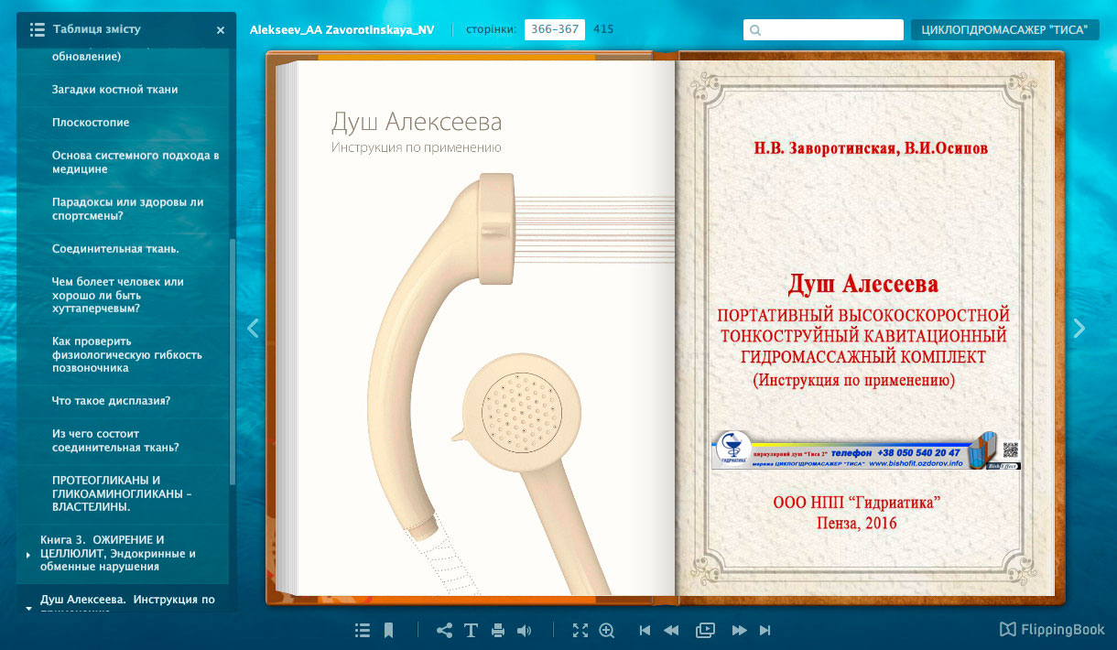1117x650 pixels.
Task: Start slideshow autoplay icon
Action: 705,630
